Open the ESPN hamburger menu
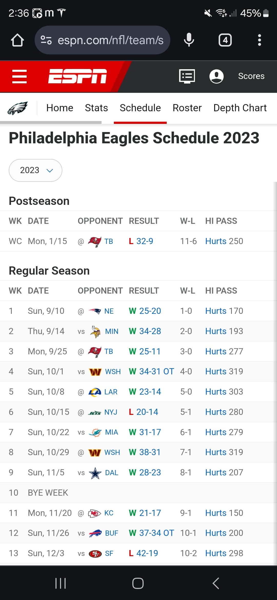This screenshot has height=600, width=277. [19, 76]
